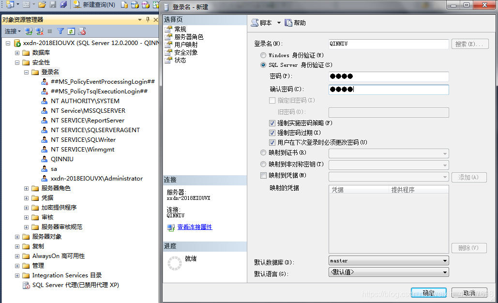The height and width of the screenshot is (303, 498).
Task: Click the 确定 button
Action: point(428,292)
